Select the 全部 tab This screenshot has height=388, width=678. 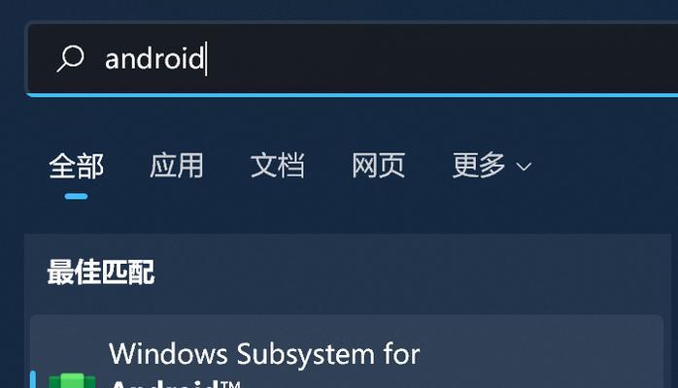tap(76, 166)
